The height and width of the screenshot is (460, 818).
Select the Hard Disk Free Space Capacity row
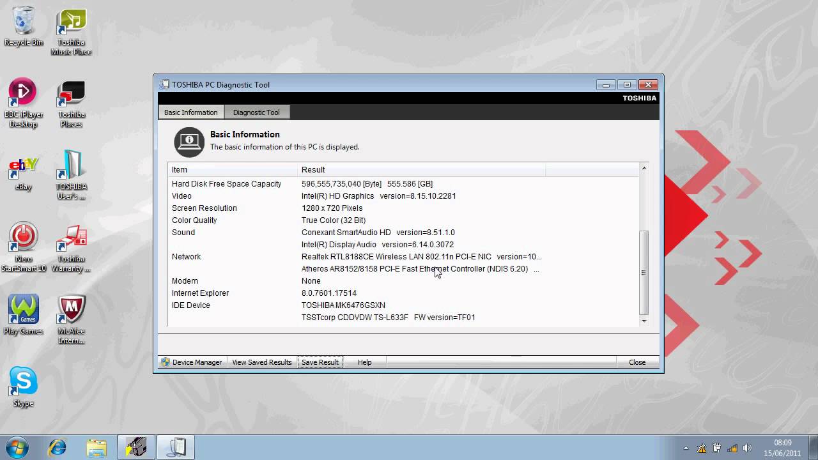pyautogui.click(x=403, y=184)
